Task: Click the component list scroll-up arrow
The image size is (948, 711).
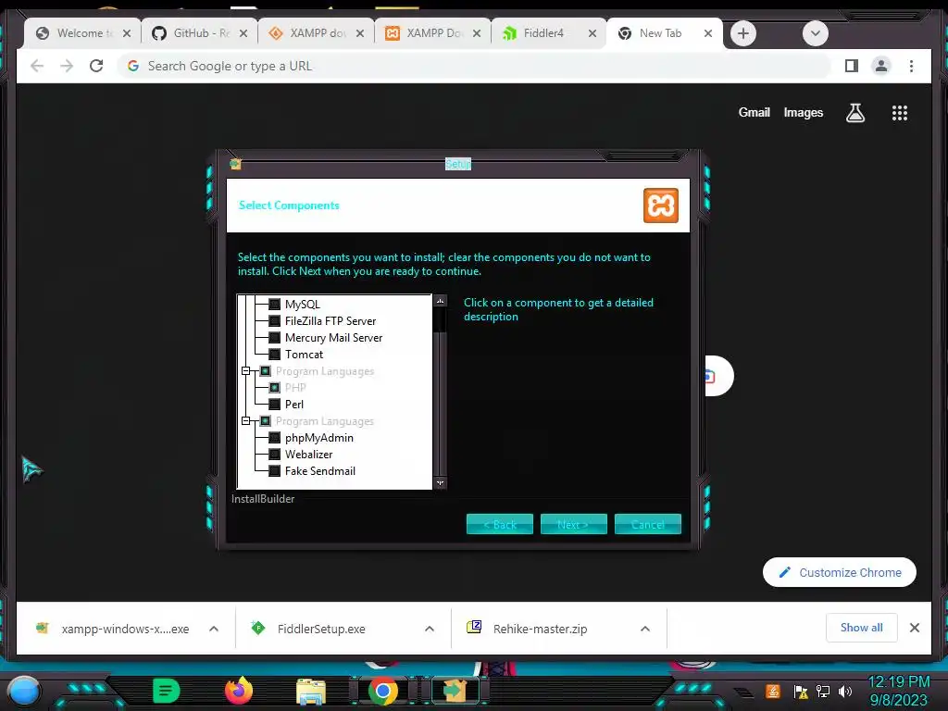Action: coord(440,301)
